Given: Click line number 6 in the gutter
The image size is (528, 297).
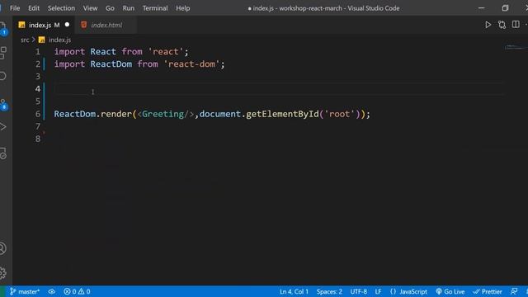Looking at the screenshot, I should coord(38,114).
